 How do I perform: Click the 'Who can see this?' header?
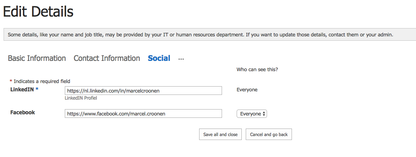[x=257, y=70]
